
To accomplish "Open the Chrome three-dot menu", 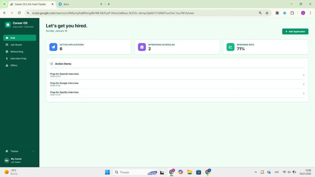I will [x=310, y=13].
